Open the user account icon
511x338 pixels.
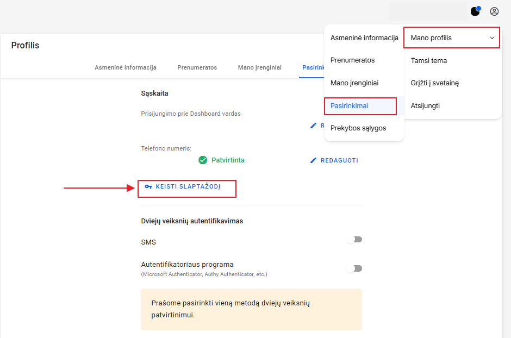click(494, 11)
